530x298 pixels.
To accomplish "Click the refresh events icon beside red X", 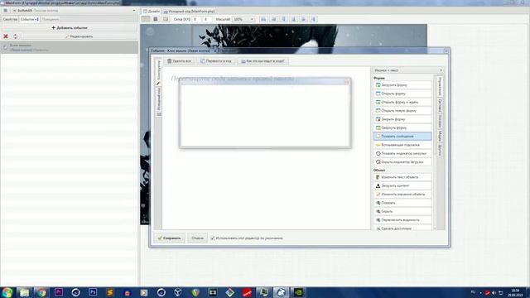I will tap(15, 36).
